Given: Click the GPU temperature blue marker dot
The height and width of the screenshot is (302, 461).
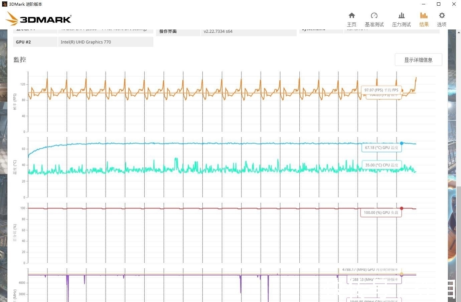Looking at the screenshot, I should point(402,143).
